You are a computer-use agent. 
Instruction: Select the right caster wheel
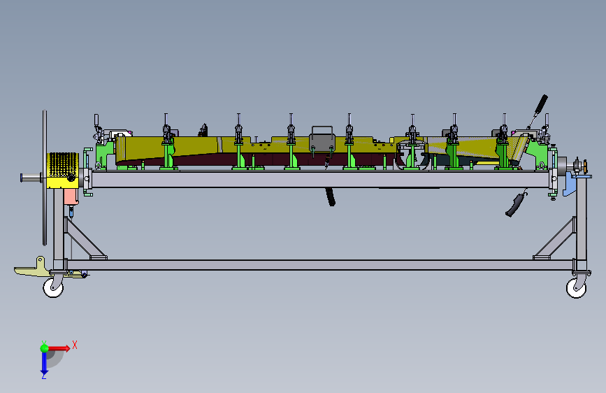(x=576, y=288)
